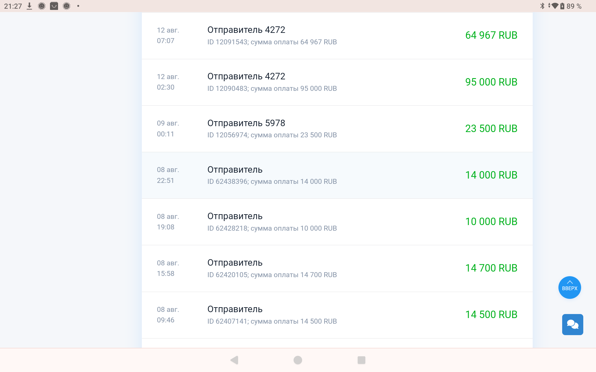Open the chat support icon
Viewport: 596px width, 372px height.
point(572,324)
